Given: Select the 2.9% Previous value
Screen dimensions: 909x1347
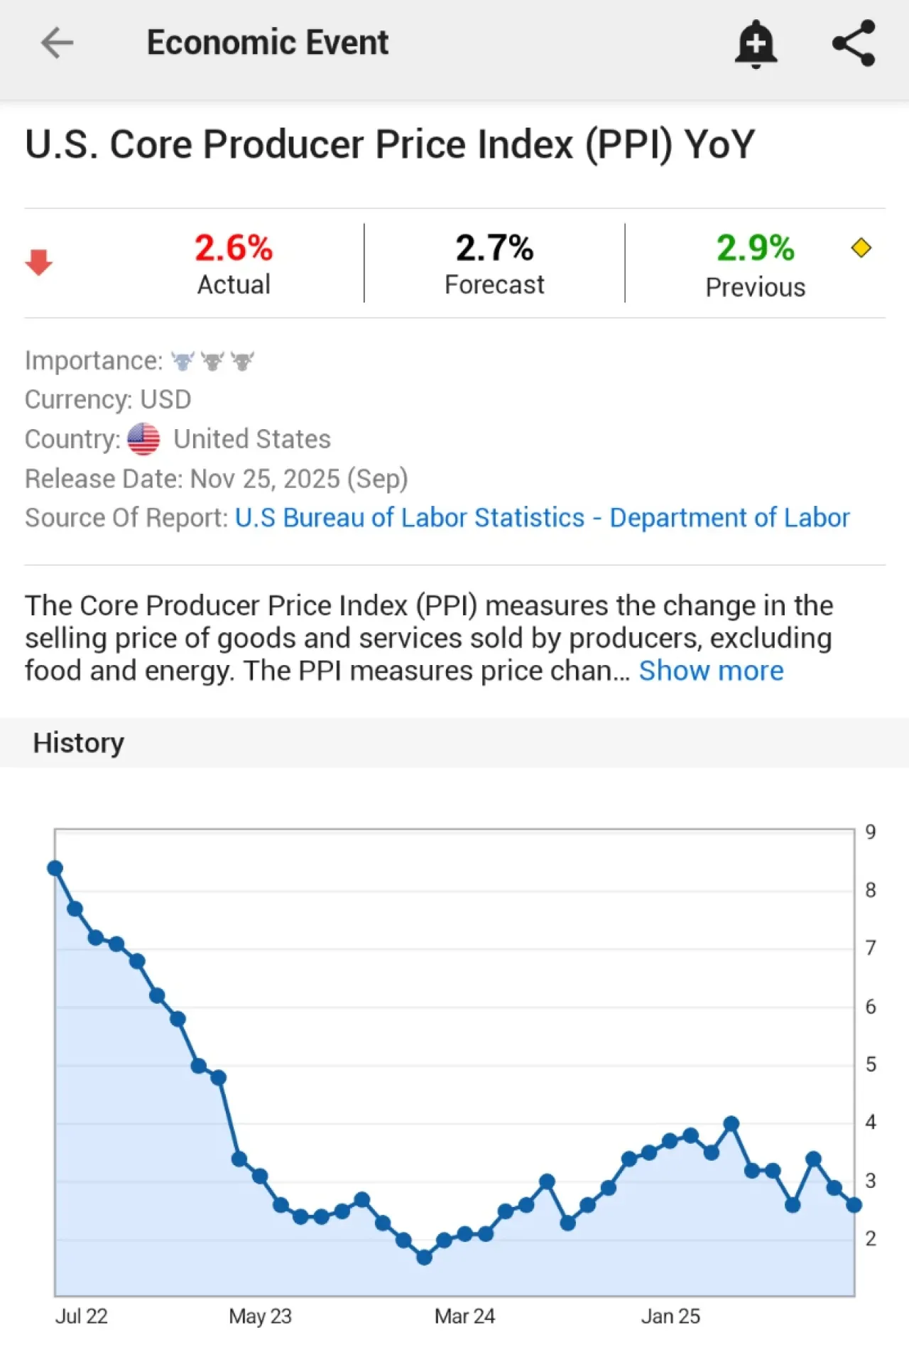Looking at the screenshot, I should (755, 248).
